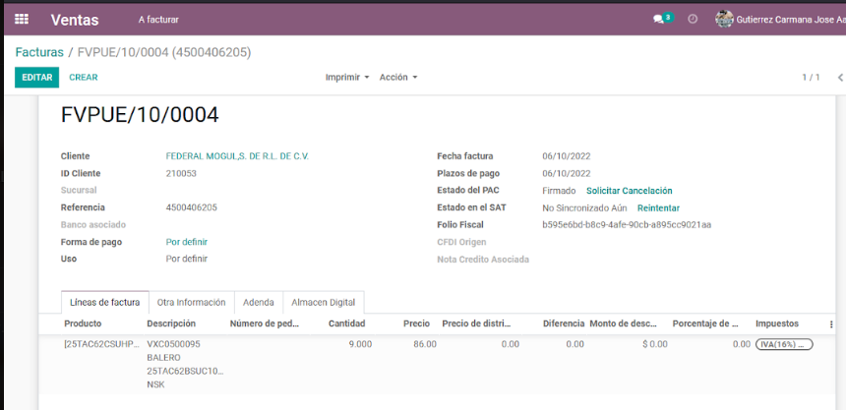Open the Gutierrez Carmana user menu
This screenshot has height=410, width=846.
[790, 19]
